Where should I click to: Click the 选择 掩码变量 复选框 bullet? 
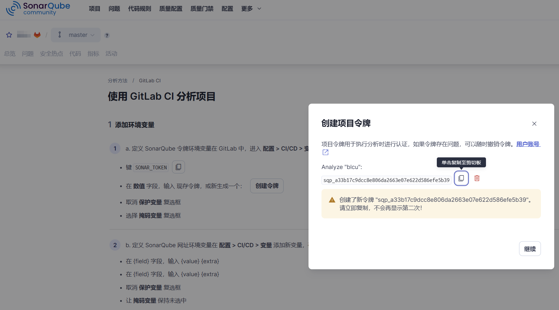click(x=153, y=215)
